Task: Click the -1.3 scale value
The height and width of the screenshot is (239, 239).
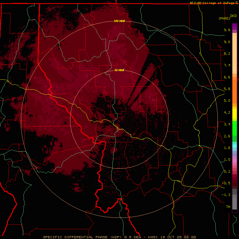Action: point(226,195)
